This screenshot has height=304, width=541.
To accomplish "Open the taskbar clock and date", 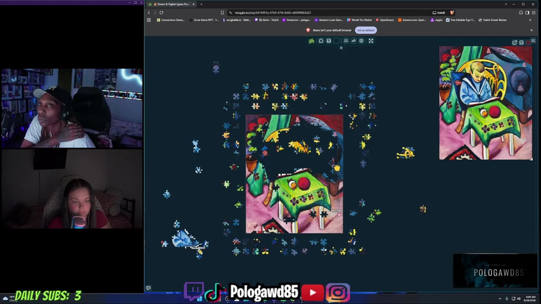I will 530,299.
